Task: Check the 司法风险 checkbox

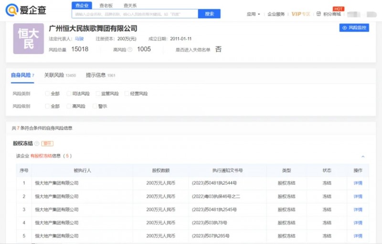Action: [69, 94]
